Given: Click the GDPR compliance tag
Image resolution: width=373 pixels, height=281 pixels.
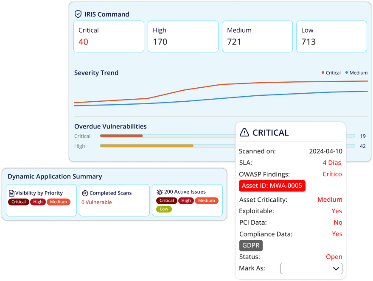Looking at the screenshot, I should click(x=251, y=245).
